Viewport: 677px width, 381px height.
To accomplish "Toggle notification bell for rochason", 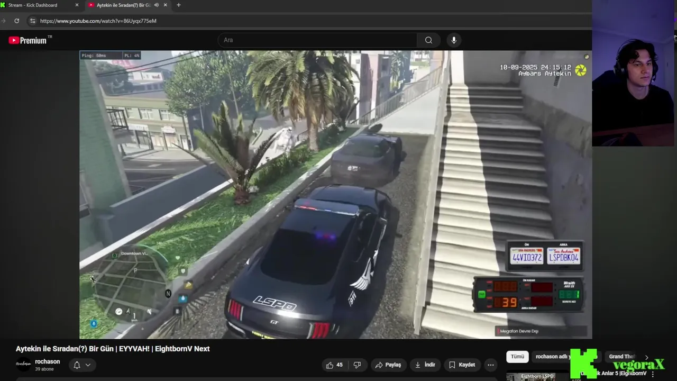I will point(77,365).
